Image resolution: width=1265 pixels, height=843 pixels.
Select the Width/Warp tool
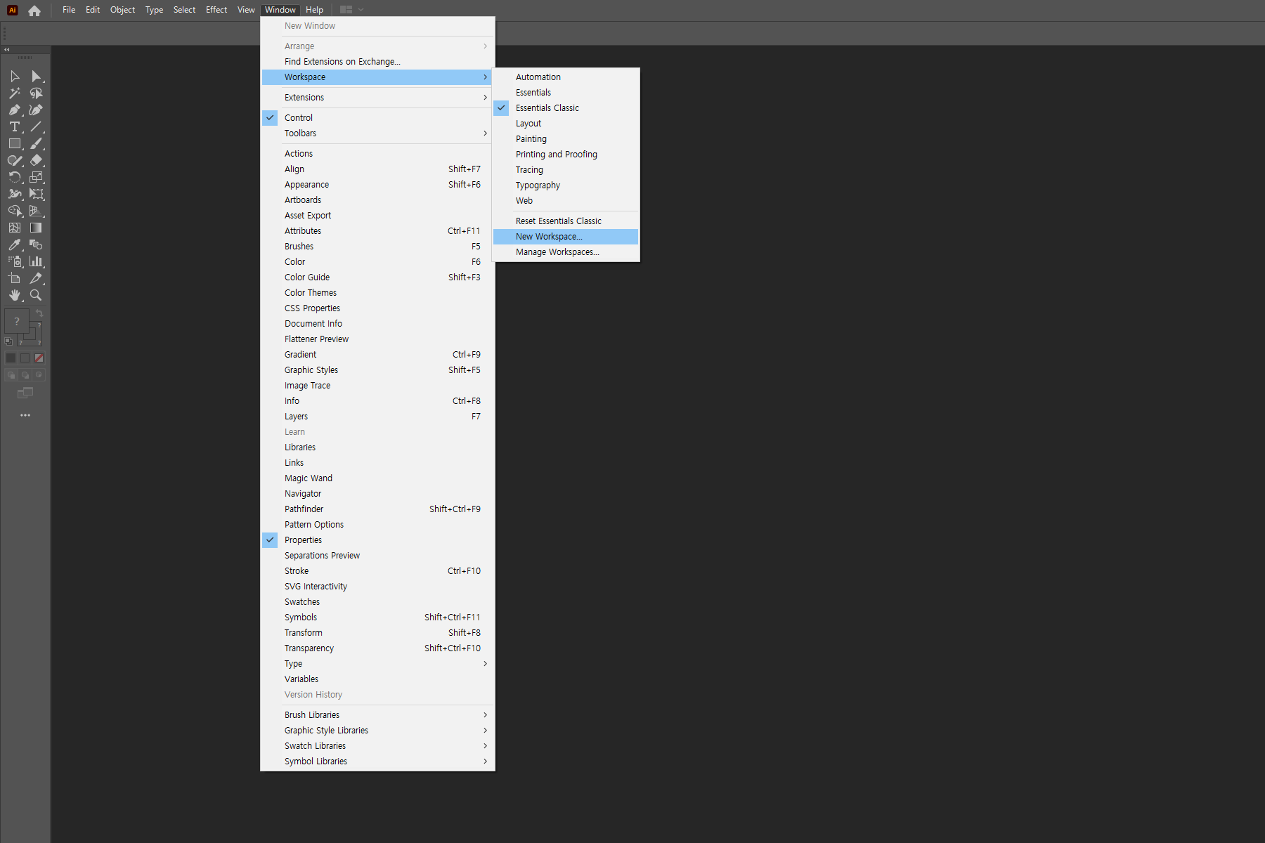(x=15, y=194)
